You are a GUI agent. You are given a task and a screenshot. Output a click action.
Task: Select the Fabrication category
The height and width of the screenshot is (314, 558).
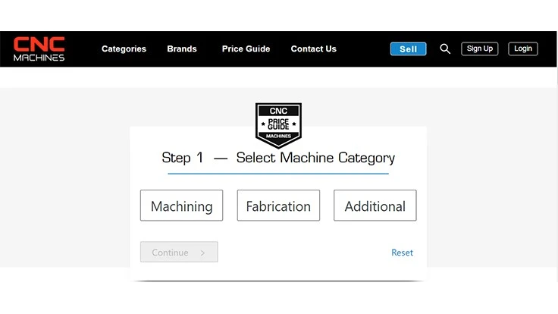[x=278, y=206]
